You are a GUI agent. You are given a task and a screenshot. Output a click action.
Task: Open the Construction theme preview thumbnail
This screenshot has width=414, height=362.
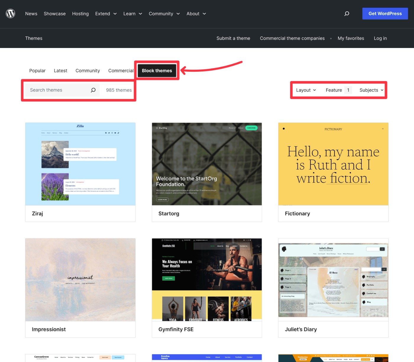tap(333, 358)
